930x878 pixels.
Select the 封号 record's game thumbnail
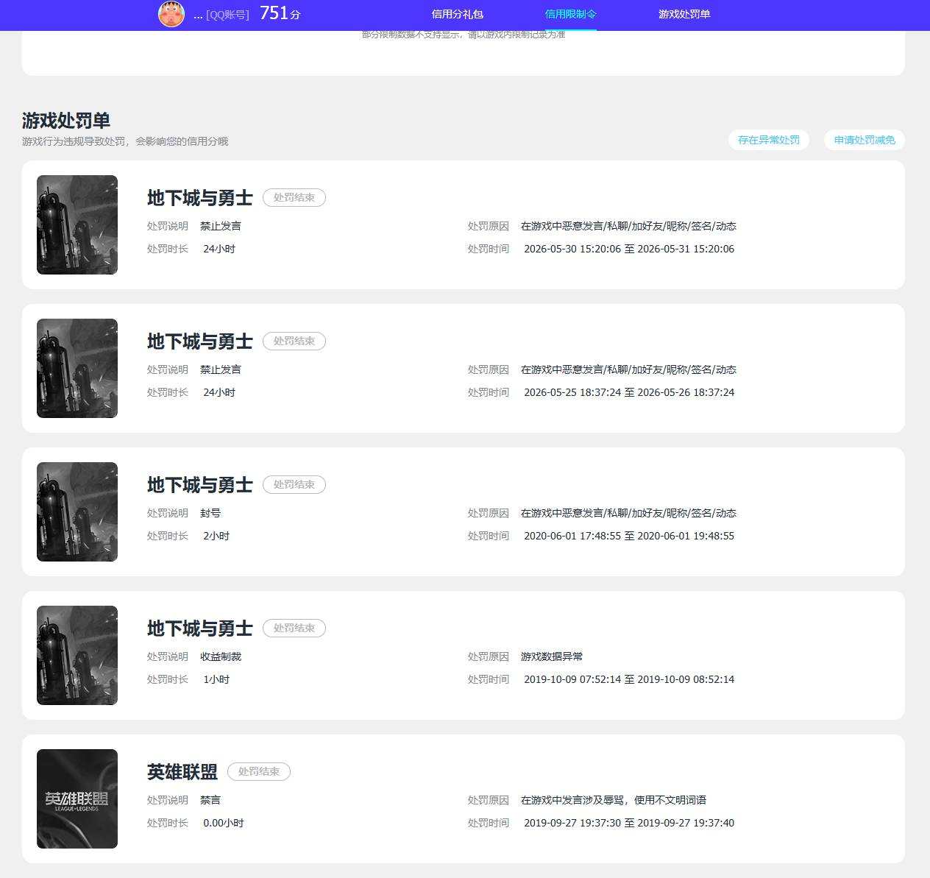point(77,511)
